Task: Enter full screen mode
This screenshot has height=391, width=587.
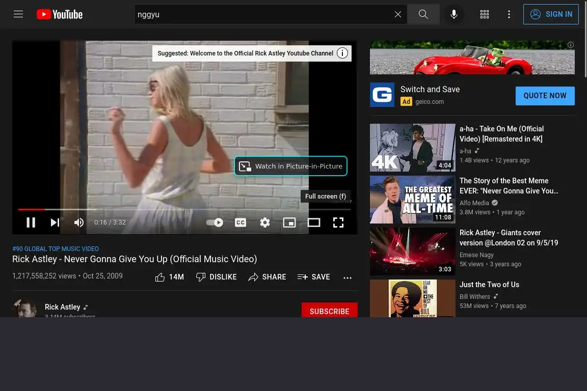Action: click(338, 222)
